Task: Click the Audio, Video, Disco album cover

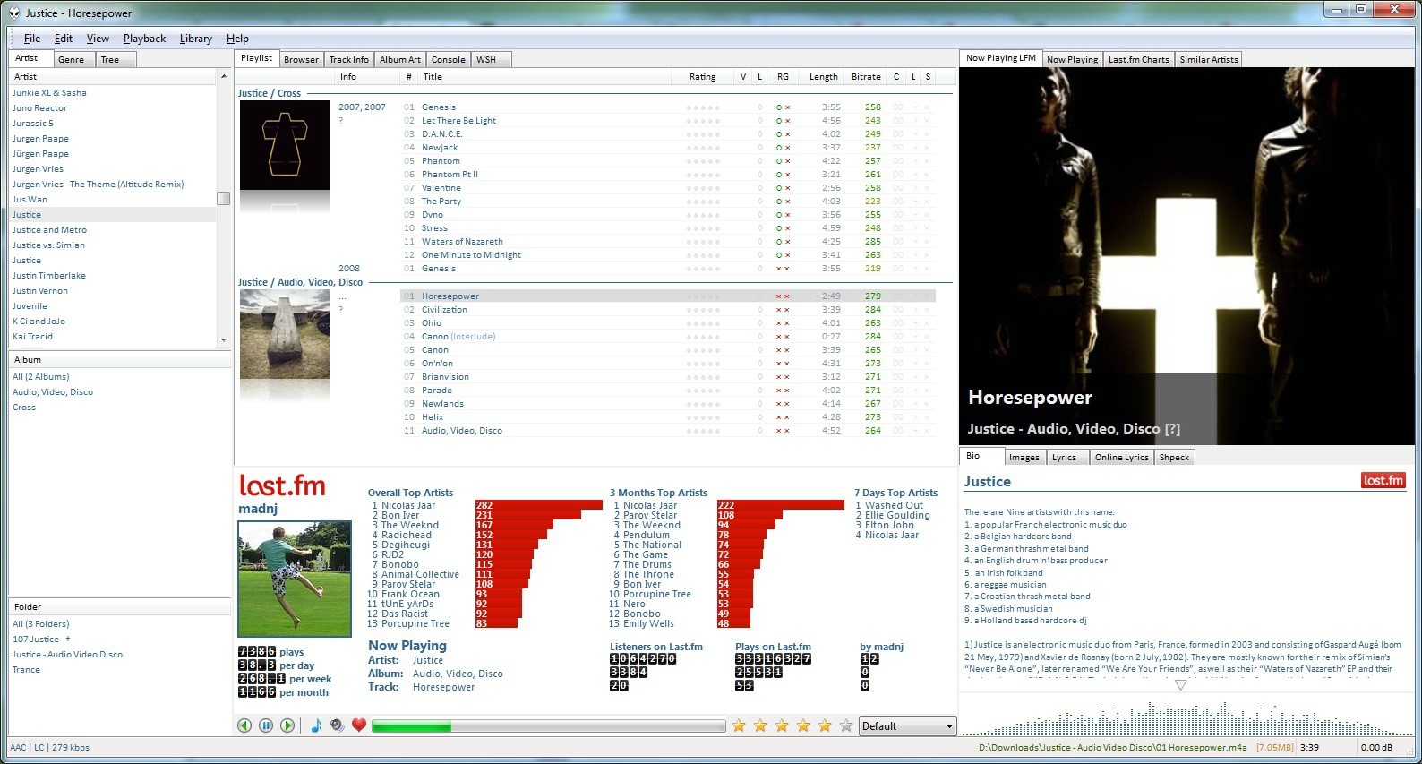Action: (285, 334)
